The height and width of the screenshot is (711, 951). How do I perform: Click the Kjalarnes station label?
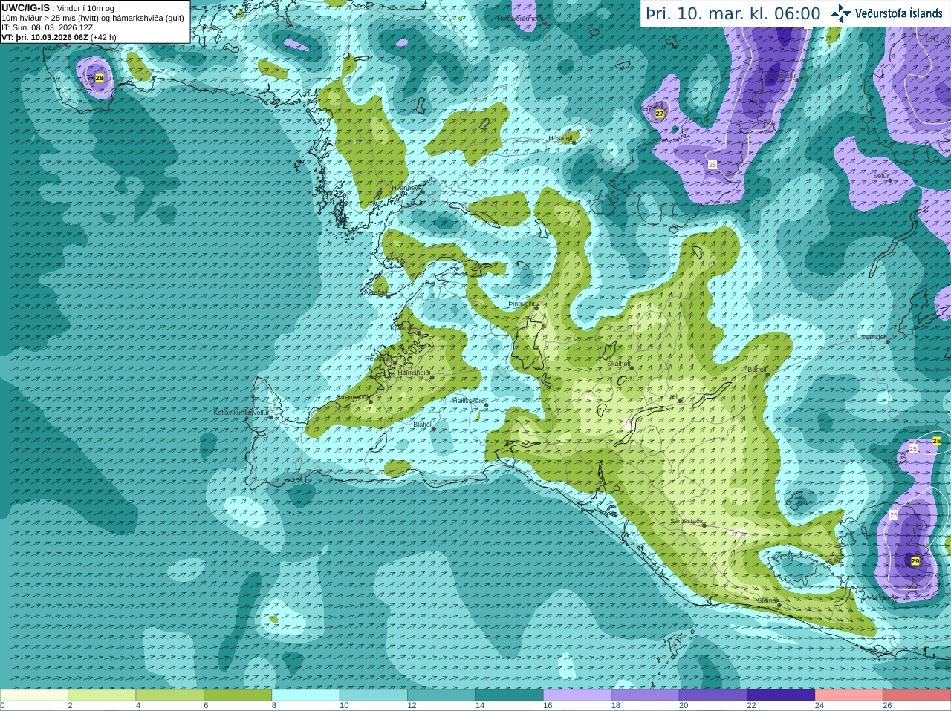[x=404, y=327]
